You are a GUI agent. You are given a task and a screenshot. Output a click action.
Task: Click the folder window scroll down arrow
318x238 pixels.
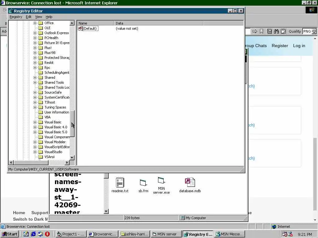point(106,211)
